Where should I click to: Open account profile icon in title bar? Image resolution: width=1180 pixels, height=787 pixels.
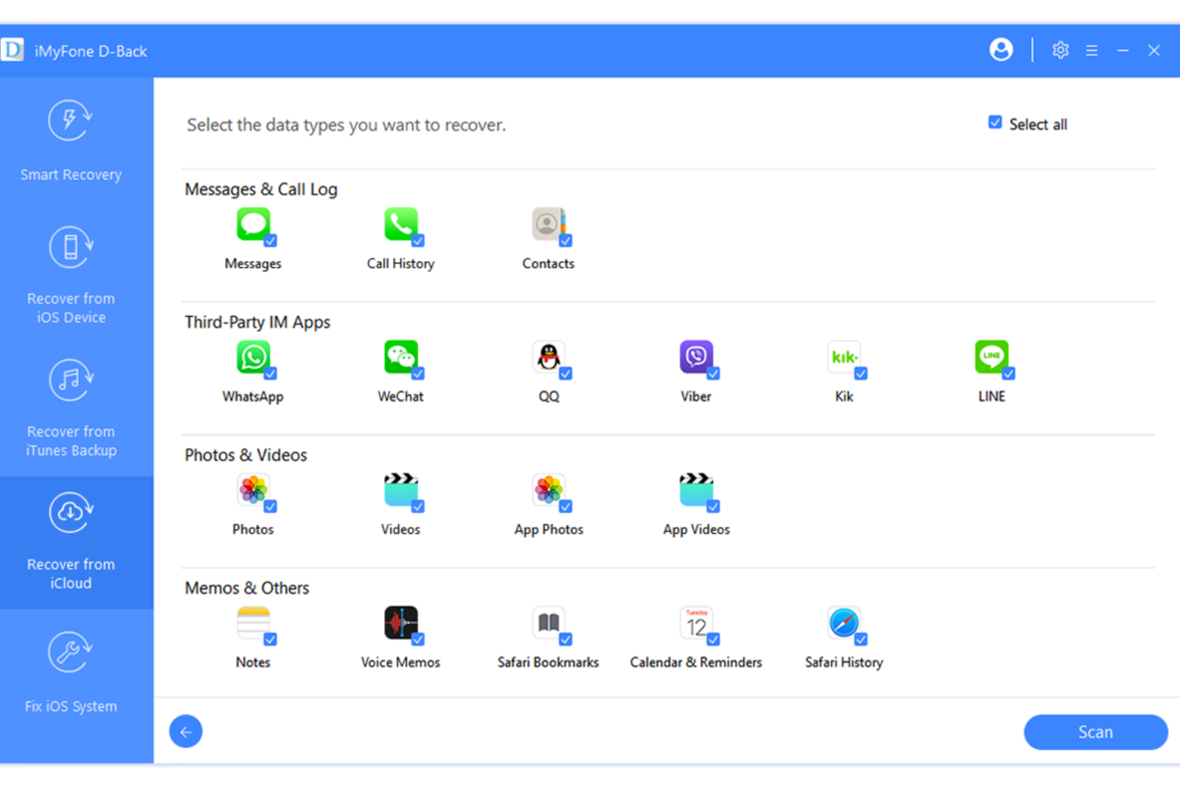1001,50
